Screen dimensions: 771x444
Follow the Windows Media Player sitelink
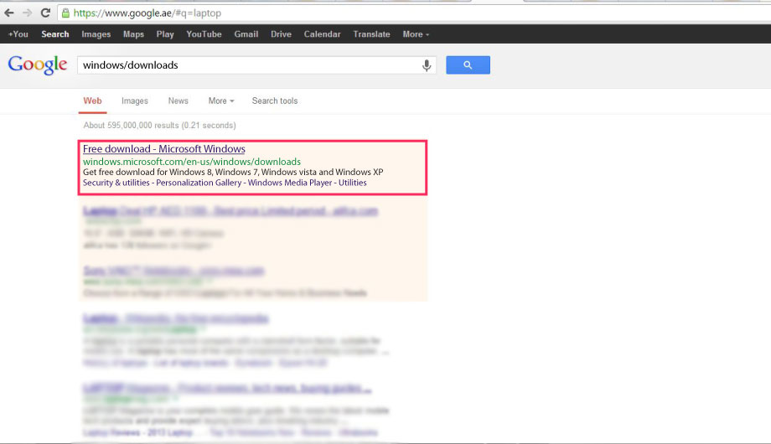point(290,183)
